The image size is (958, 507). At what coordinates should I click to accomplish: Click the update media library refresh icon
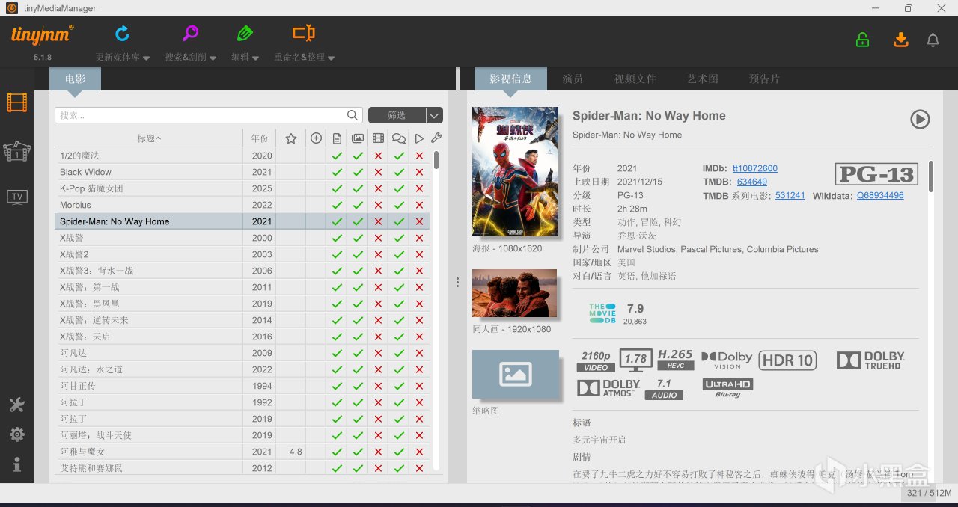click(x=123, y=34)
